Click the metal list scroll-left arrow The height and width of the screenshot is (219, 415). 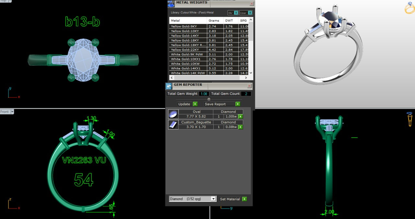[x=172, y=78]
